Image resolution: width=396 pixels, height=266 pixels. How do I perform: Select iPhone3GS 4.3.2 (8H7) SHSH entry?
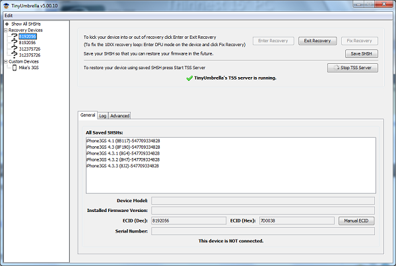(123, 160)
